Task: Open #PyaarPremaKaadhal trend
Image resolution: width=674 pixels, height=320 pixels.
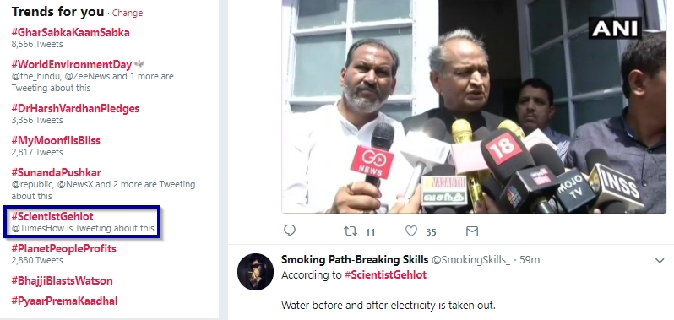Action: (x=64, y=301)
